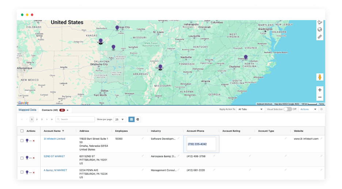Go to results page 2

pos(37,119)
